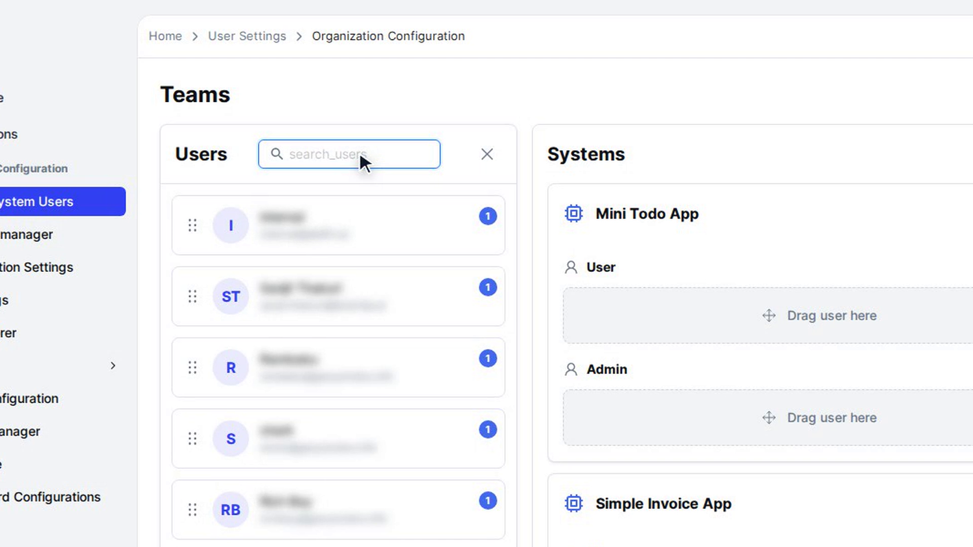Go to the Home breadcrumb link
The image size is (973, 547).
pyautogui.click(x=165, y=36)
